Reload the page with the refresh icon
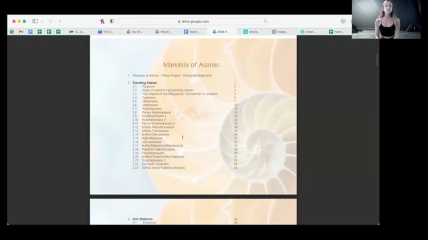 [265, 21]
